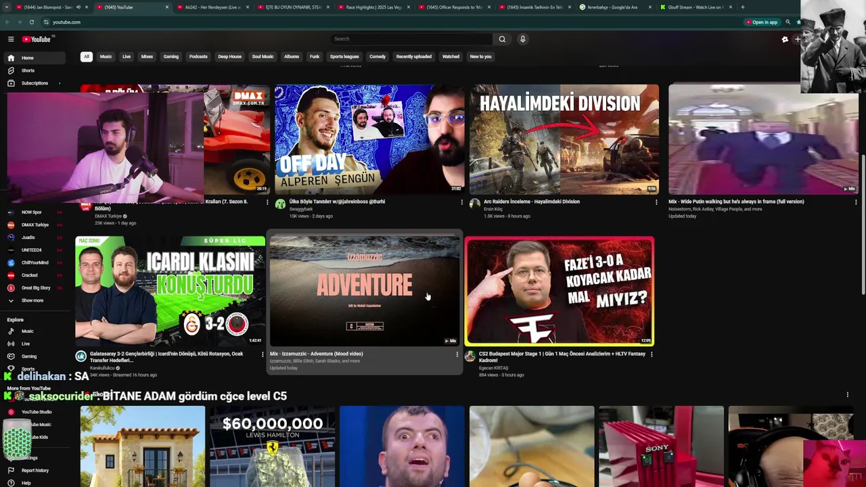Select the All filter chip

86,57
